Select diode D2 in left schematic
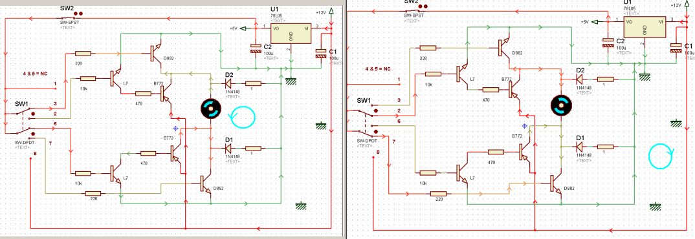The height and width of the screenshot is (239, 695). (x=228, y=83)
